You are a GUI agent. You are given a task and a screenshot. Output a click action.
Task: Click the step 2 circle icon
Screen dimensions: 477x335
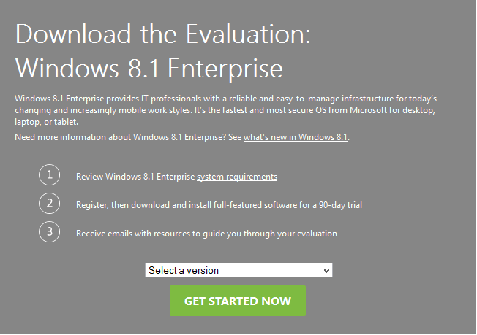coord(49,204)
